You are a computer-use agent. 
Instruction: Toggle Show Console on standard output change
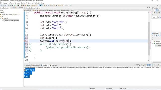(148, 65)
